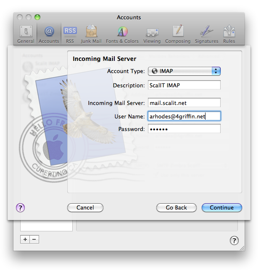This screenshot has width=261, height=270.
Task: Open Junk Mail preferences
Action: coord(91,34)
